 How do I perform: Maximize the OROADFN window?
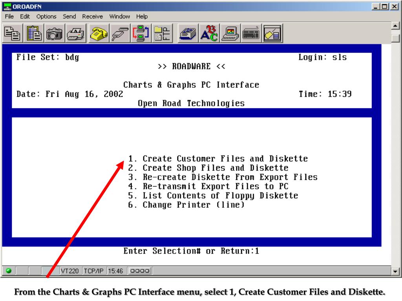pos(384,6)
